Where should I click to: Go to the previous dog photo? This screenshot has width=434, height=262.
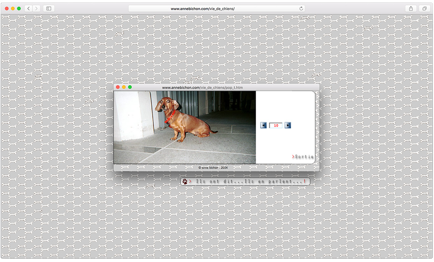(263, 125)
